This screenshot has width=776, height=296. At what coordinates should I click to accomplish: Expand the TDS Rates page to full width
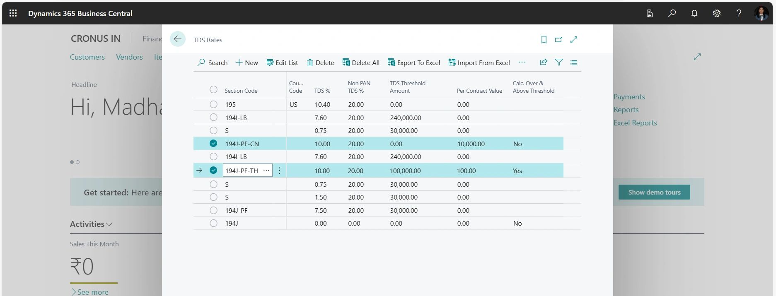click(574, 40)
